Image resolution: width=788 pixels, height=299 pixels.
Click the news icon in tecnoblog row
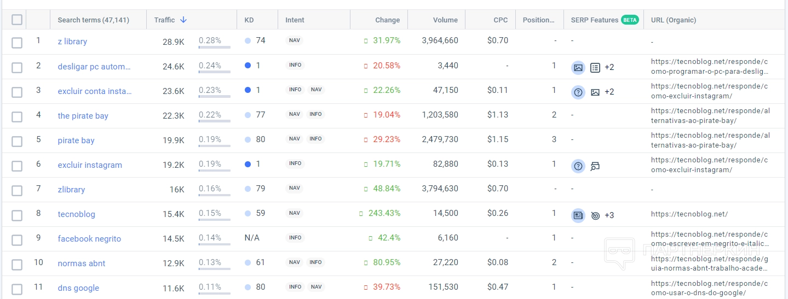(578, 215)
